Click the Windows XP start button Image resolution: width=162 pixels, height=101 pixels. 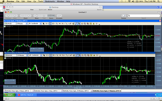tap(9, 95)
